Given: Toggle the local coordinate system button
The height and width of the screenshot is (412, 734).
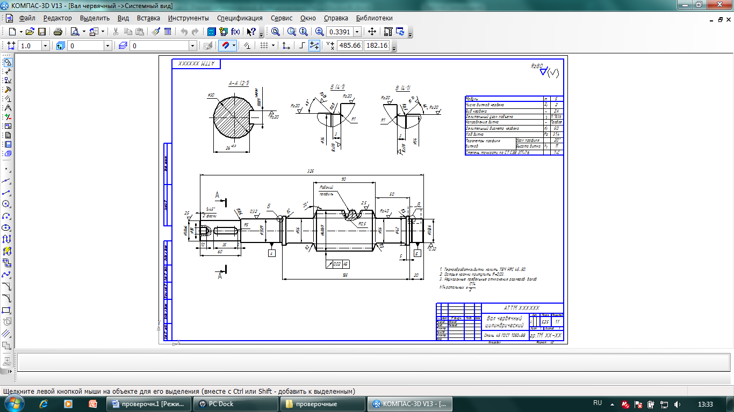Looking at the screenshot, I should [286, 46].
